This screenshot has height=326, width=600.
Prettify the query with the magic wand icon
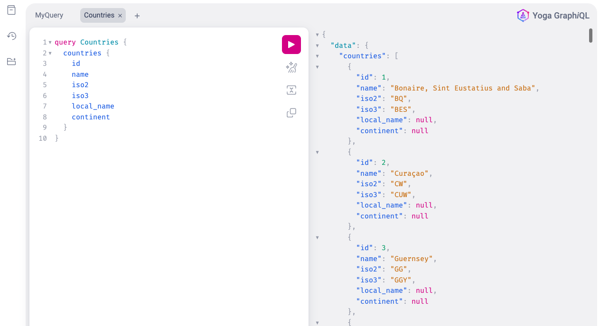(x=291, y=68)
